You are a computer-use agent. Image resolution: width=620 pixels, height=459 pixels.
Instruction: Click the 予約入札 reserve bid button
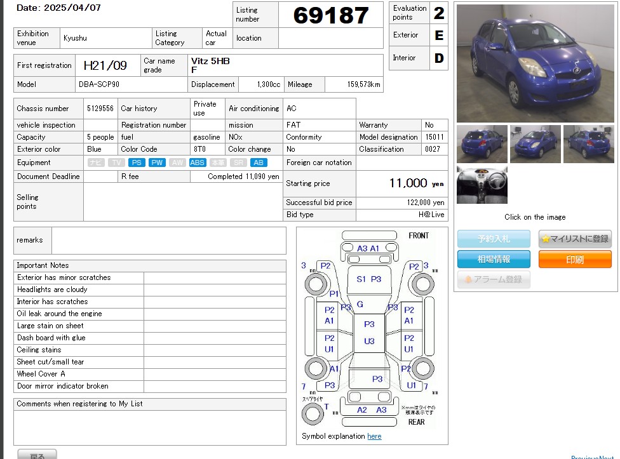coord(494,239)
